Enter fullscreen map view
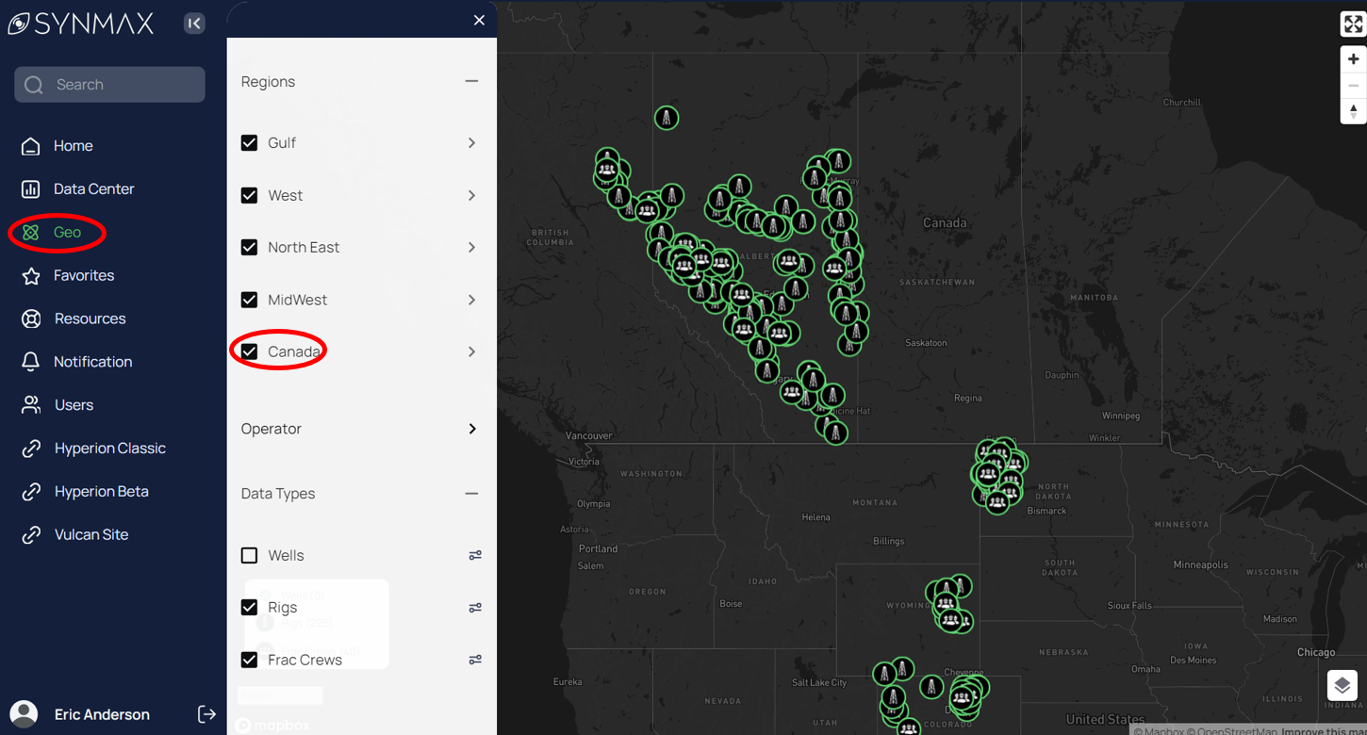The image size is (1367, 735). click(x=1353, y=24)
